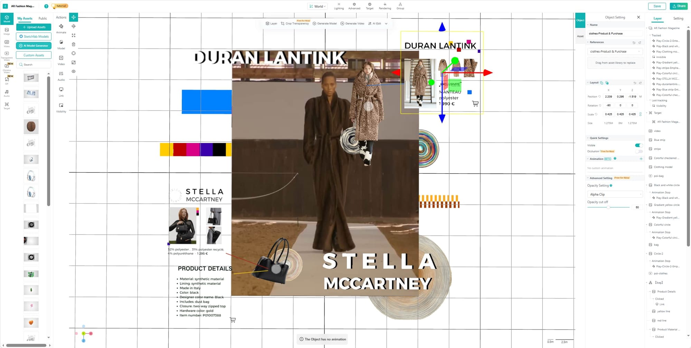Expand the floating toolbar chevron after AI Edit

[x=386, y=23]
